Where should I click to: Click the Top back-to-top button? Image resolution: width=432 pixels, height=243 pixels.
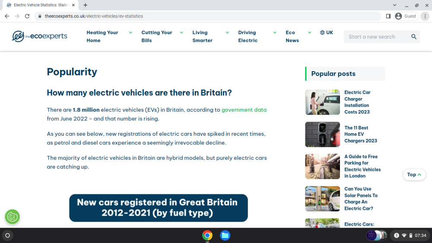[x=414, y=175]
